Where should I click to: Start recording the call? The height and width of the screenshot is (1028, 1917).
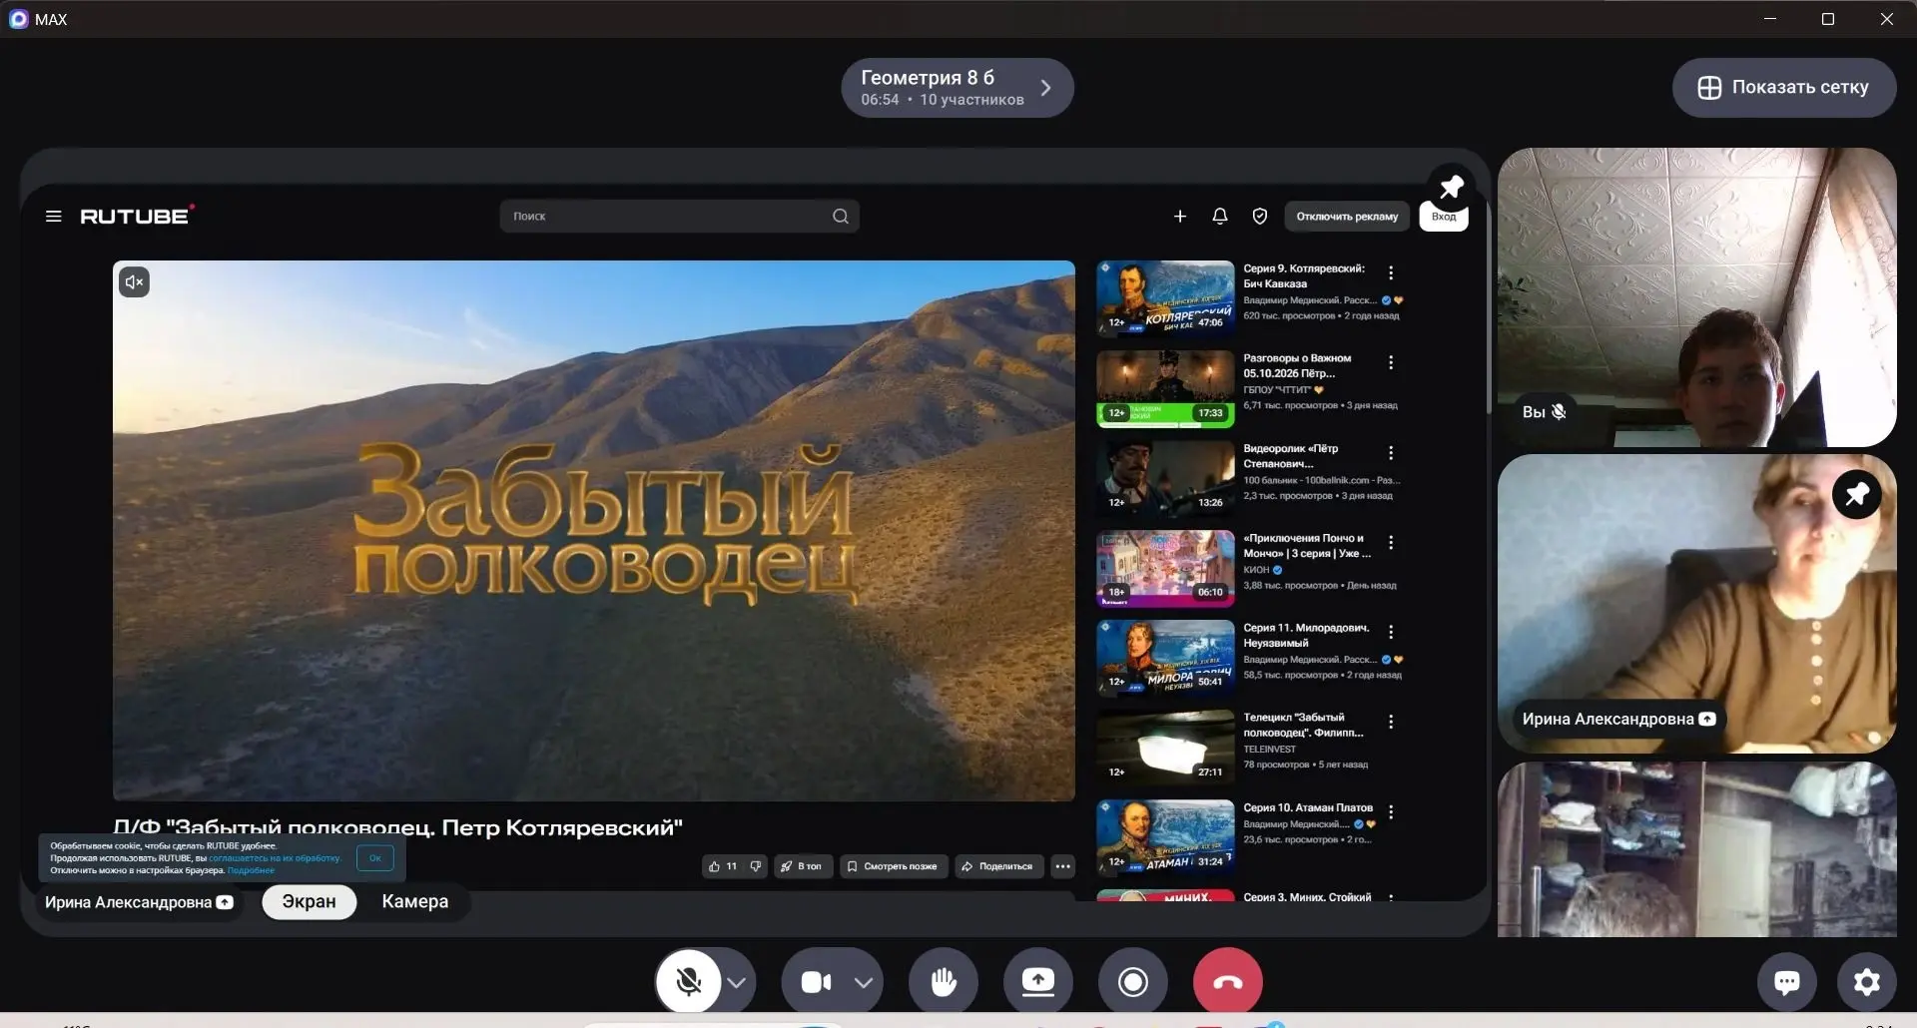point(1133,982)
